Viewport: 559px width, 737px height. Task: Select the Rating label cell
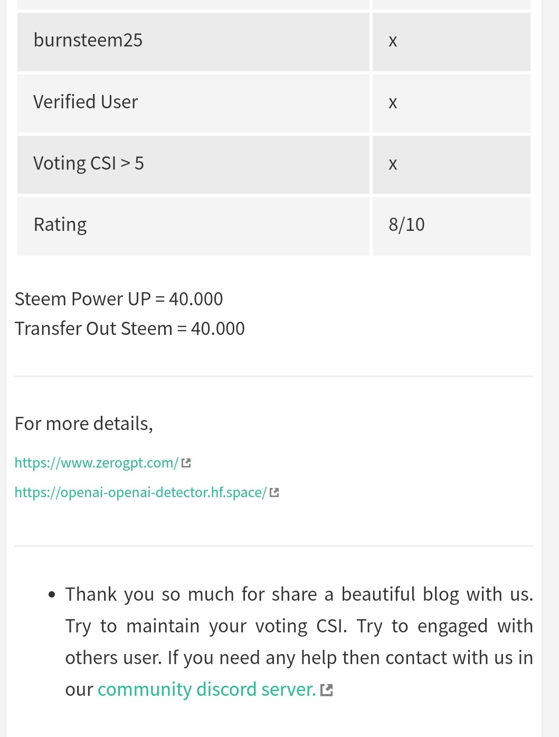click(193, 226)
